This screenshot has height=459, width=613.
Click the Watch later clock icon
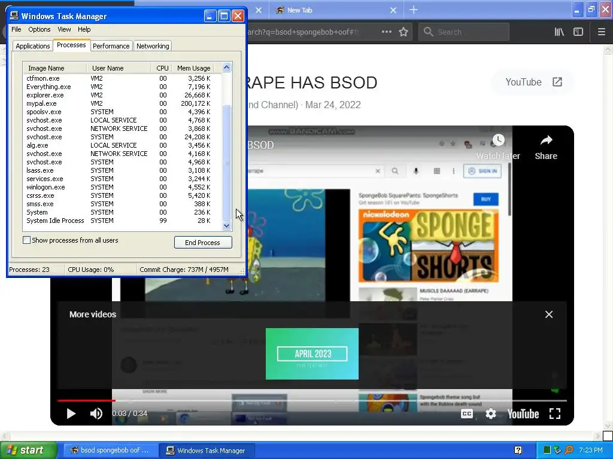pyautogui.click(x=498, y=140)
